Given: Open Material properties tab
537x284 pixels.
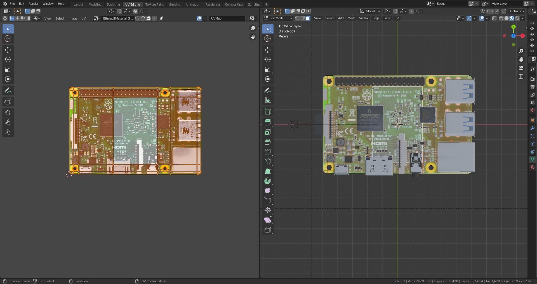Looking at the screenshot, I should point(532,167).
